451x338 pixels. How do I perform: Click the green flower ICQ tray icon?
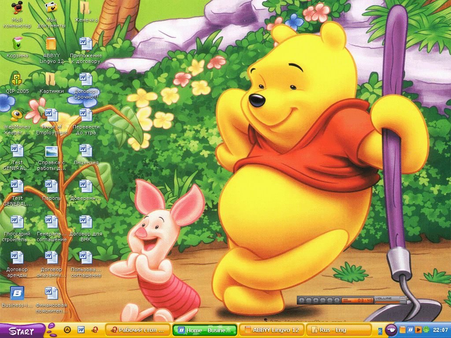coord(426,330)
